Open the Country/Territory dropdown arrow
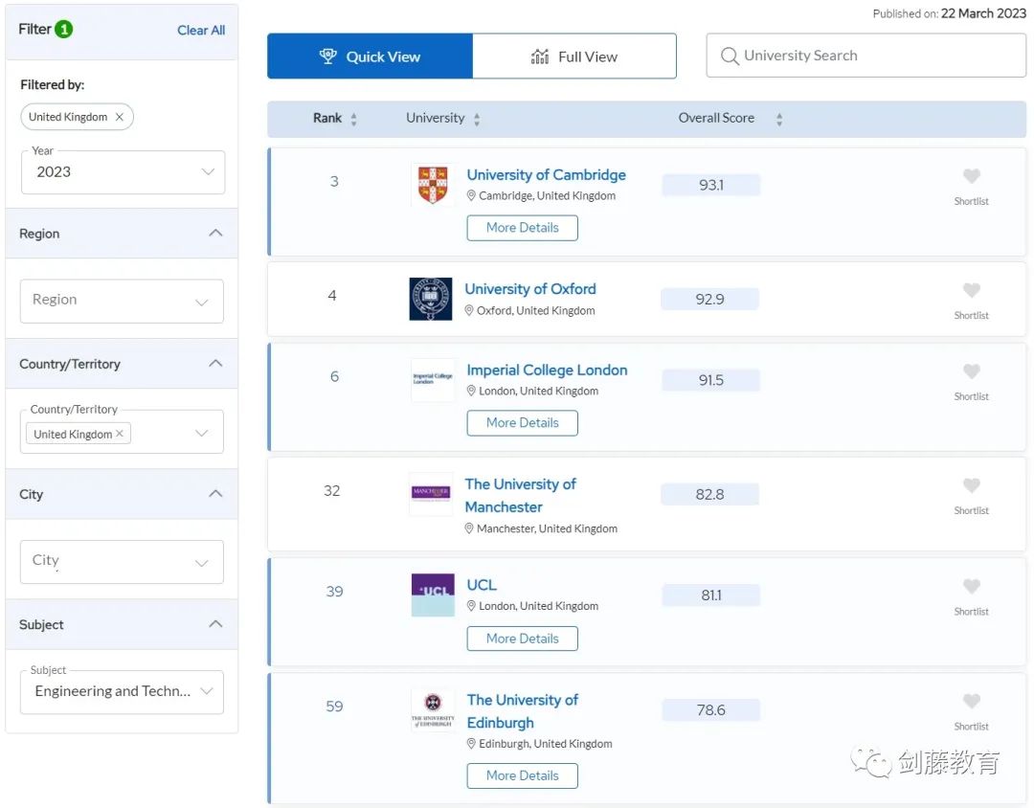 202,434
